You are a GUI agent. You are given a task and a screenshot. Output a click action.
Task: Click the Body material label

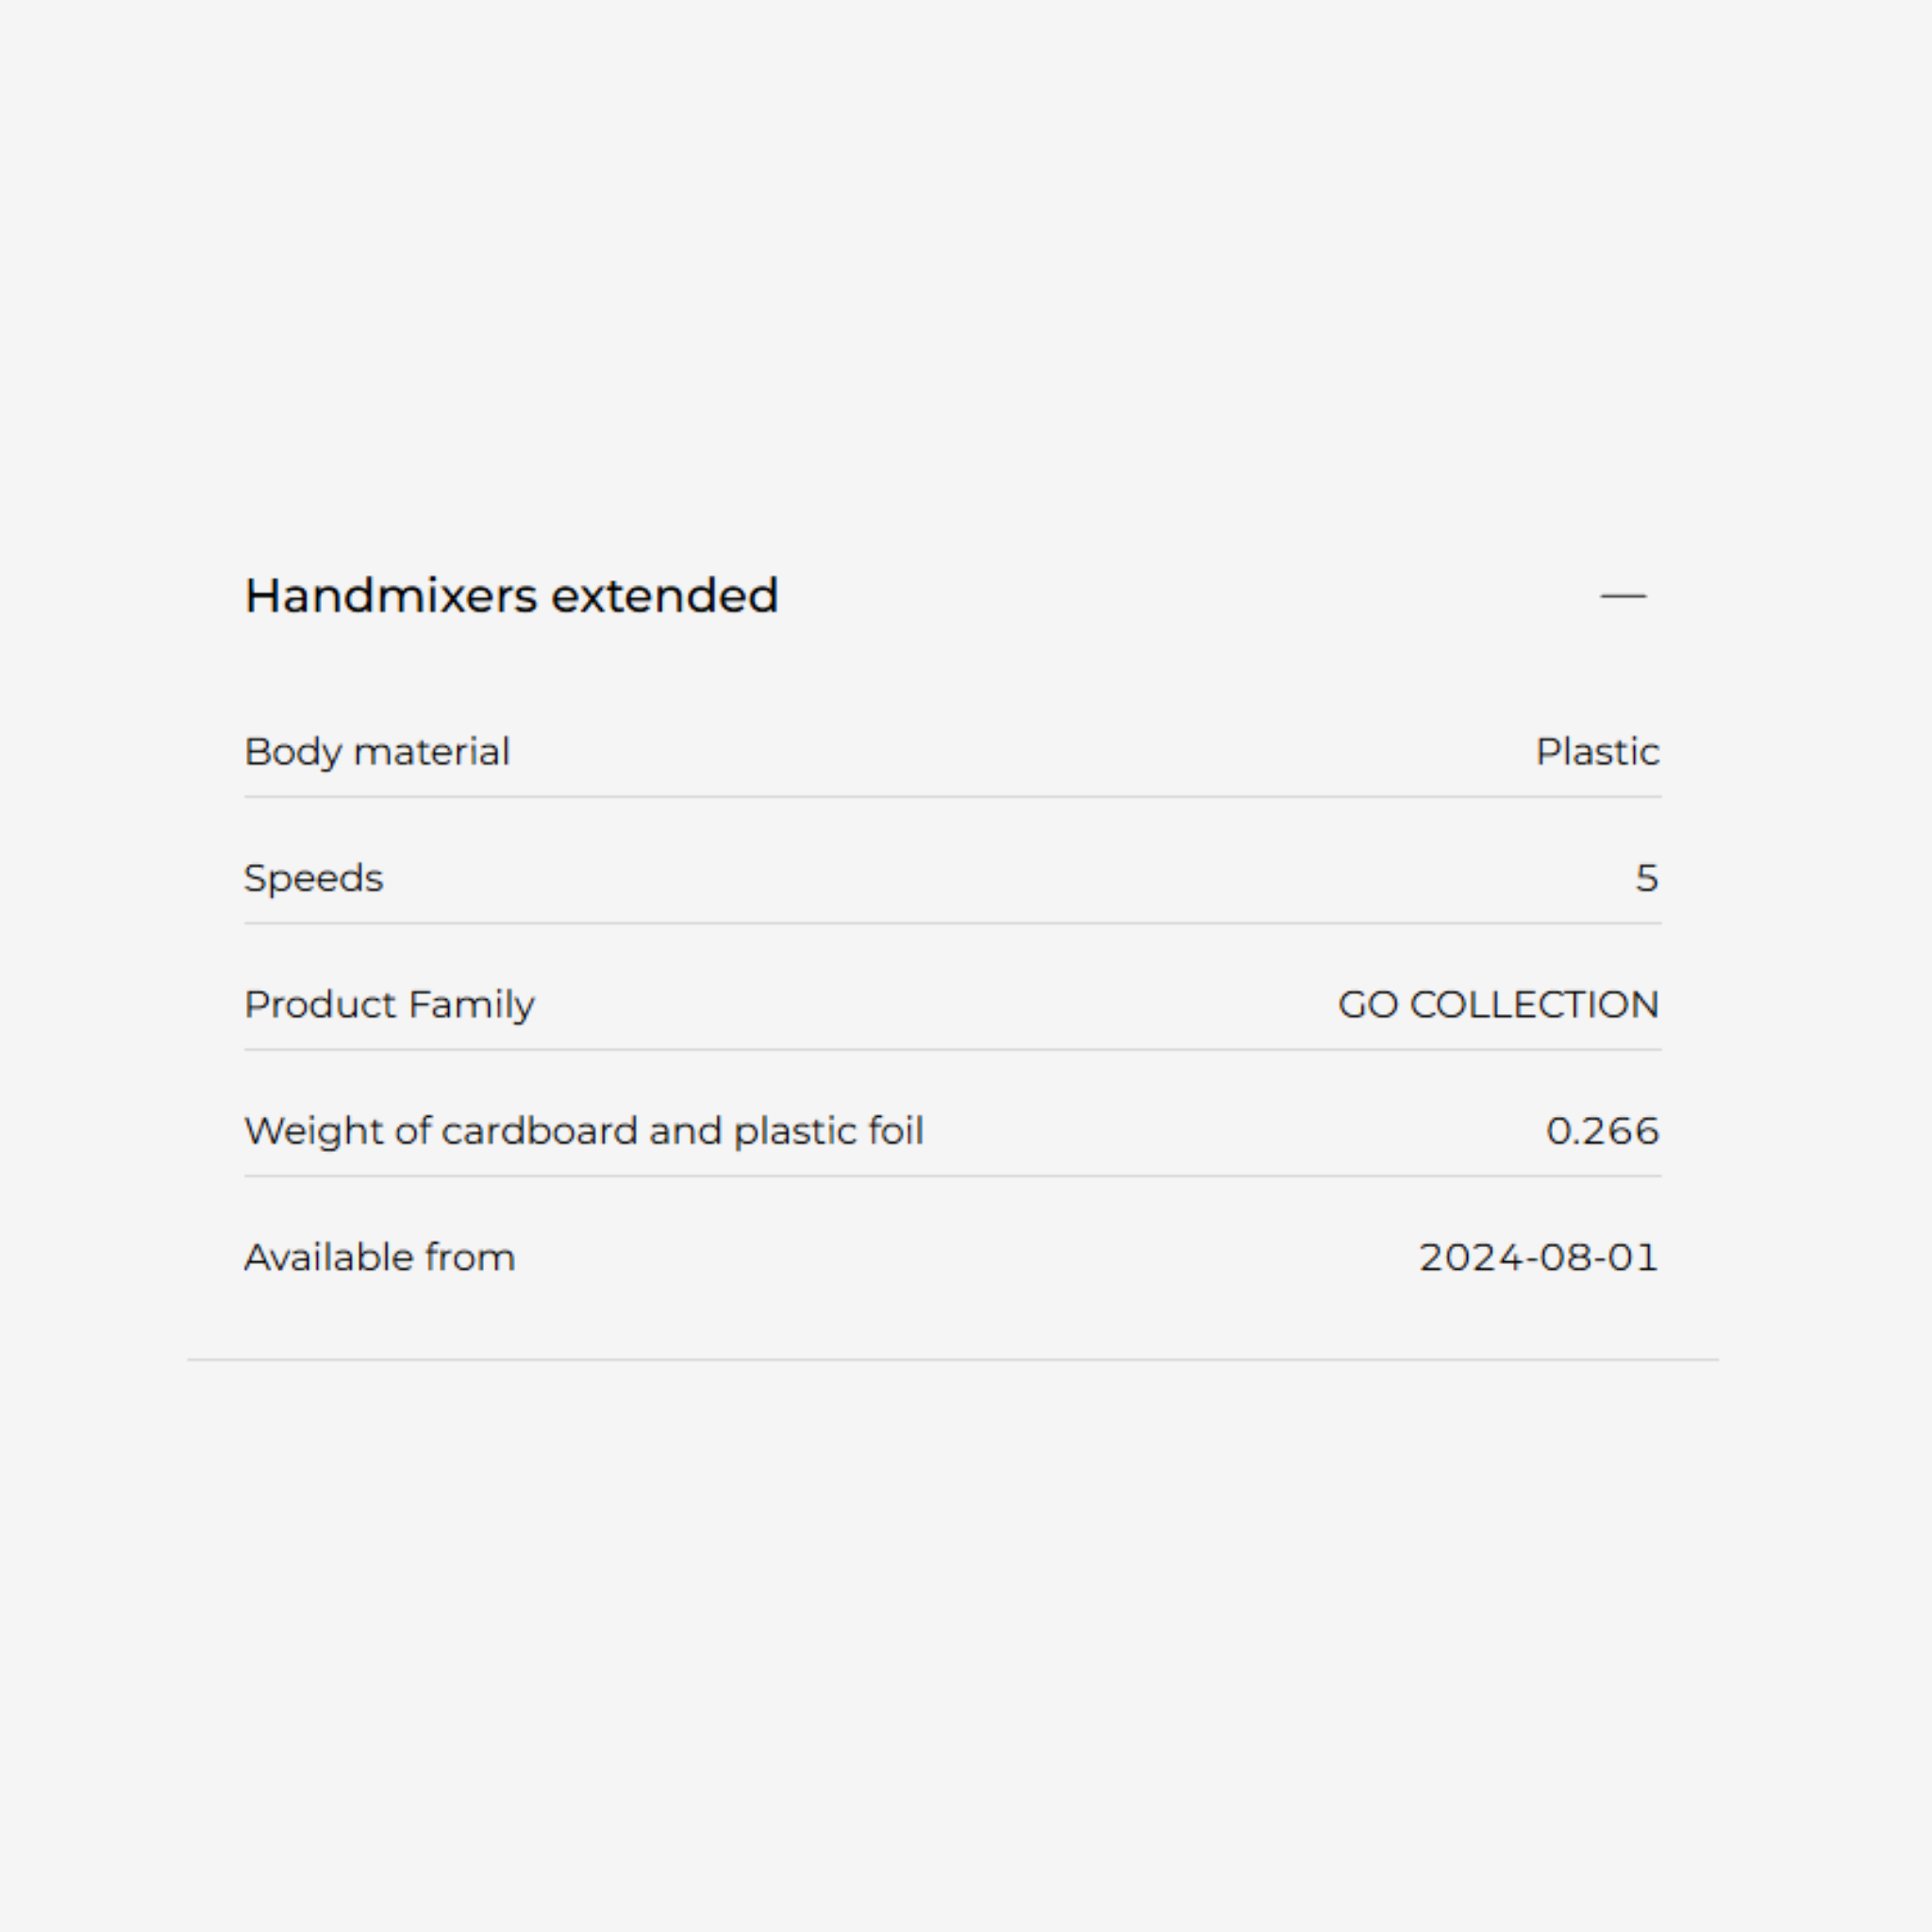[377, 752]
